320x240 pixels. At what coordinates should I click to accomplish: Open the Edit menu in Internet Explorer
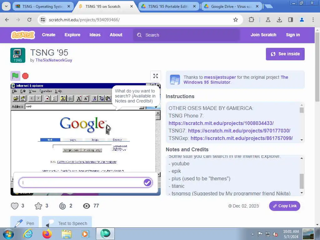coord(23,91)
